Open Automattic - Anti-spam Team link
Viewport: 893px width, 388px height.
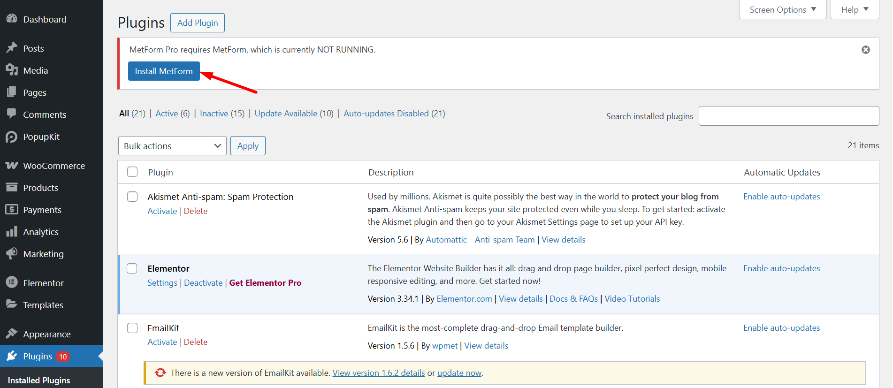480,240
